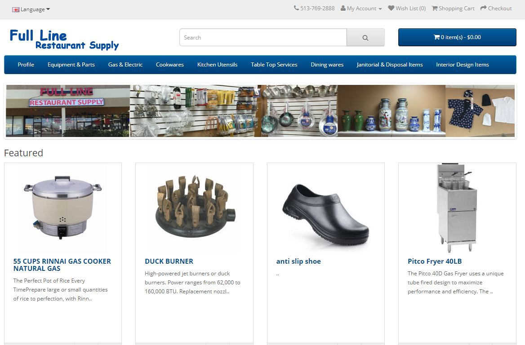Open Janitorial & Disposal Items menu

[x=390, y=65]
